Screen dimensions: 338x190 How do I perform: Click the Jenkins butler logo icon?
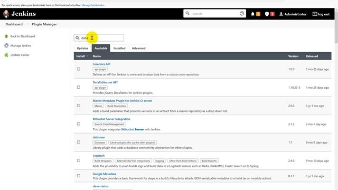coord(6,14)
